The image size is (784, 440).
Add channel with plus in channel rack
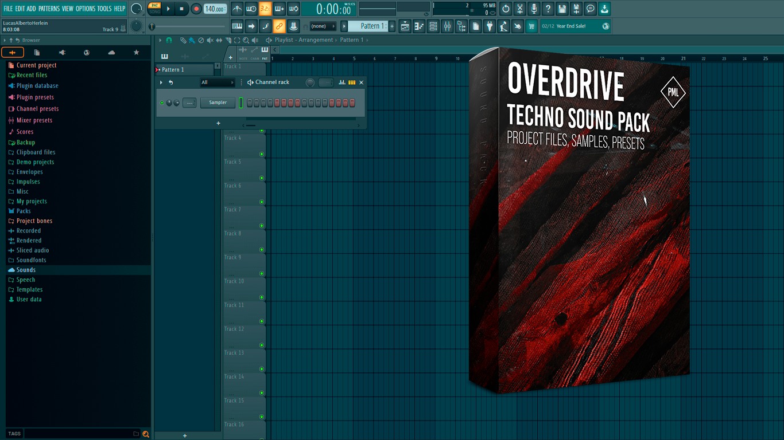(x=218, y=123)
